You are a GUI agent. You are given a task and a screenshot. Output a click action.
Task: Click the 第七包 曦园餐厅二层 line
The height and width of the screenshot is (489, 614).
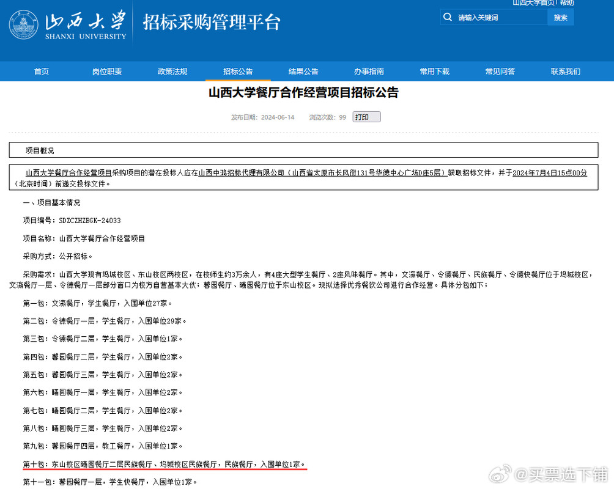(103, 411)
